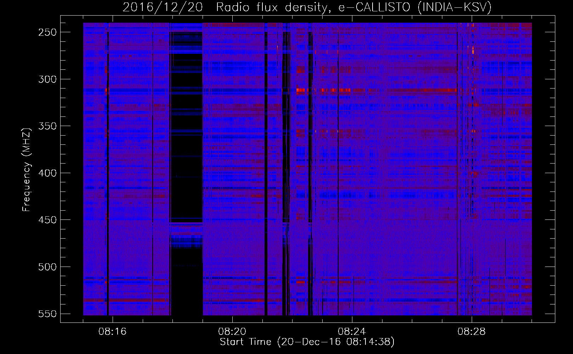Click the "Frequency (MHZ)" axis label
573x354 pixels.
(27, 170)
